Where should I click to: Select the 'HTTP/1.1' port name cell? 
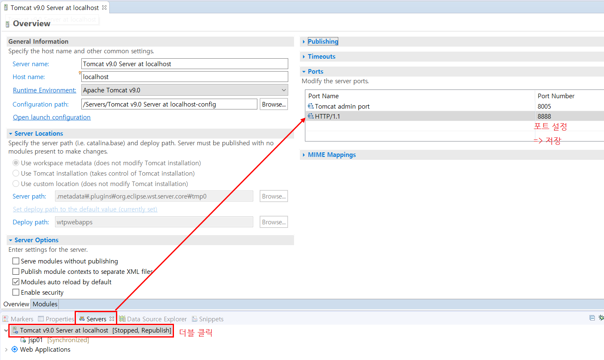click(327, 116)
